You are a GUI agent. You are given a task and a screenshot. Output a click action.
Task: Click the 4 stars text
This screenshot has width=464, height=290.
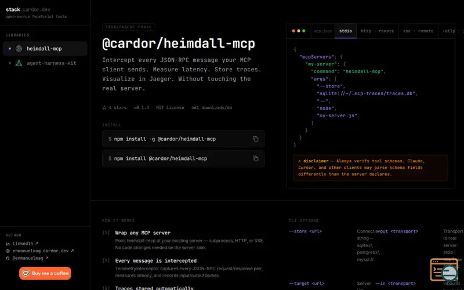[118, 108]
